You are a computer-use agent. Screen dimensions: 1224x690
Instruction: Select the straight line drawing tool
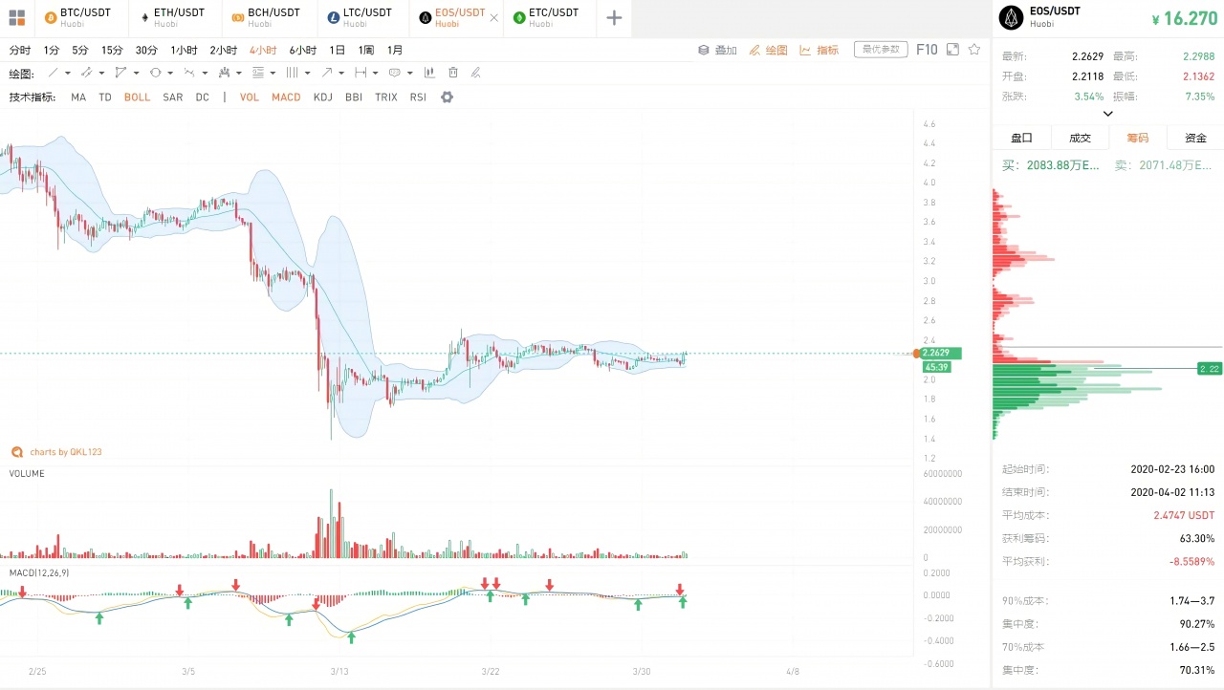(x=53, y=73)
